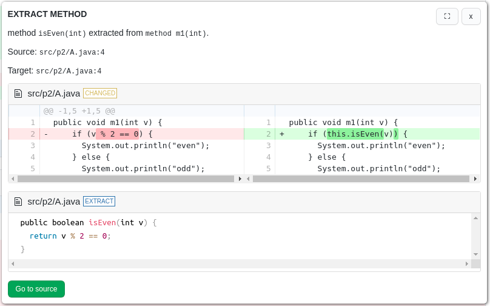This screenshot has height=306, width=490.
Task: Click the right diff pane horizontal scrollbar thumb
Action: (361, 179)
